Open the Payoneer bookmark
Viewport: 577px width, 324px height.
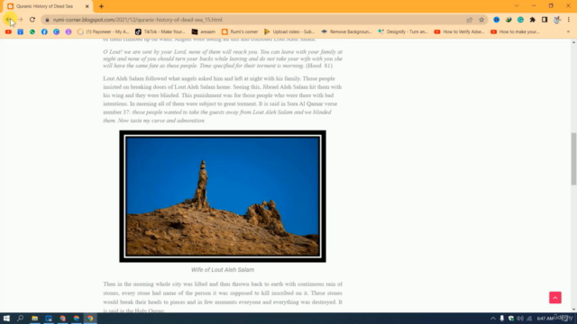coord(104,32)
